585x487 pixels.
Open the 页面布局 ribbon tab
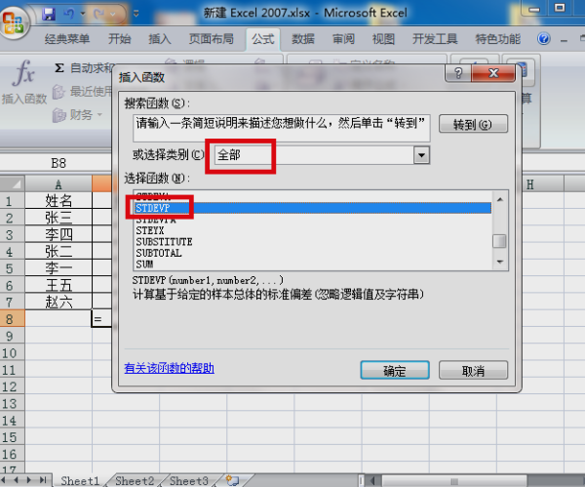point(212,39)
